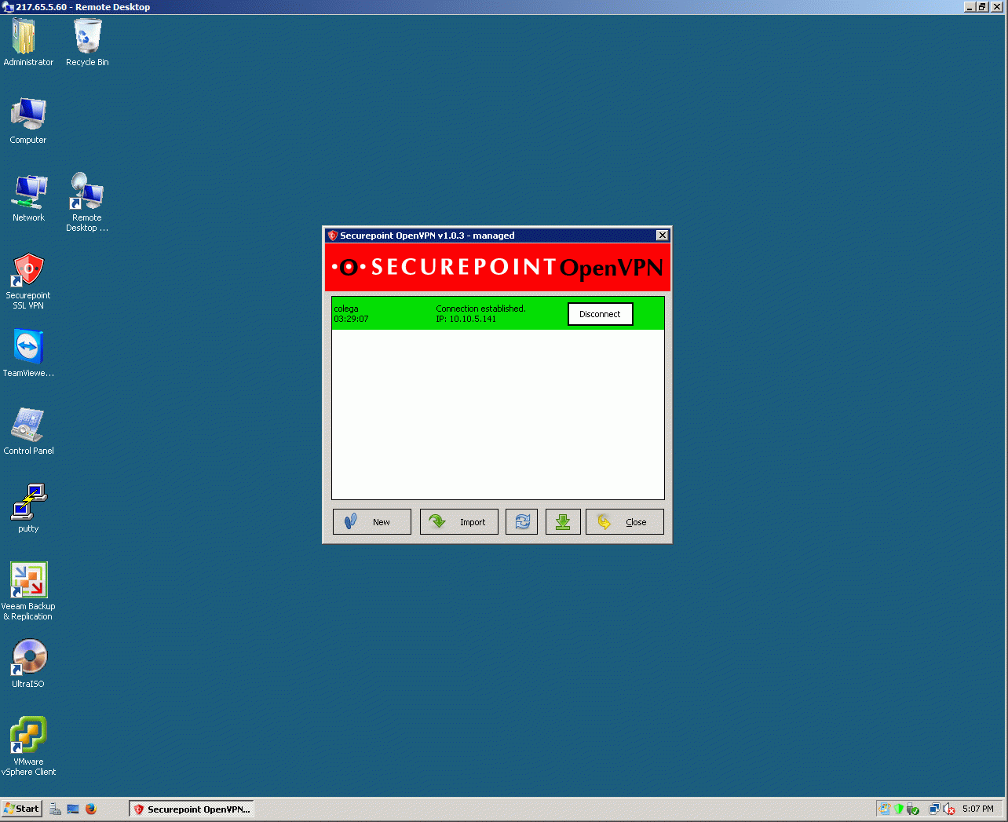Minimize the Remote Desktop window

pos(970,7)
